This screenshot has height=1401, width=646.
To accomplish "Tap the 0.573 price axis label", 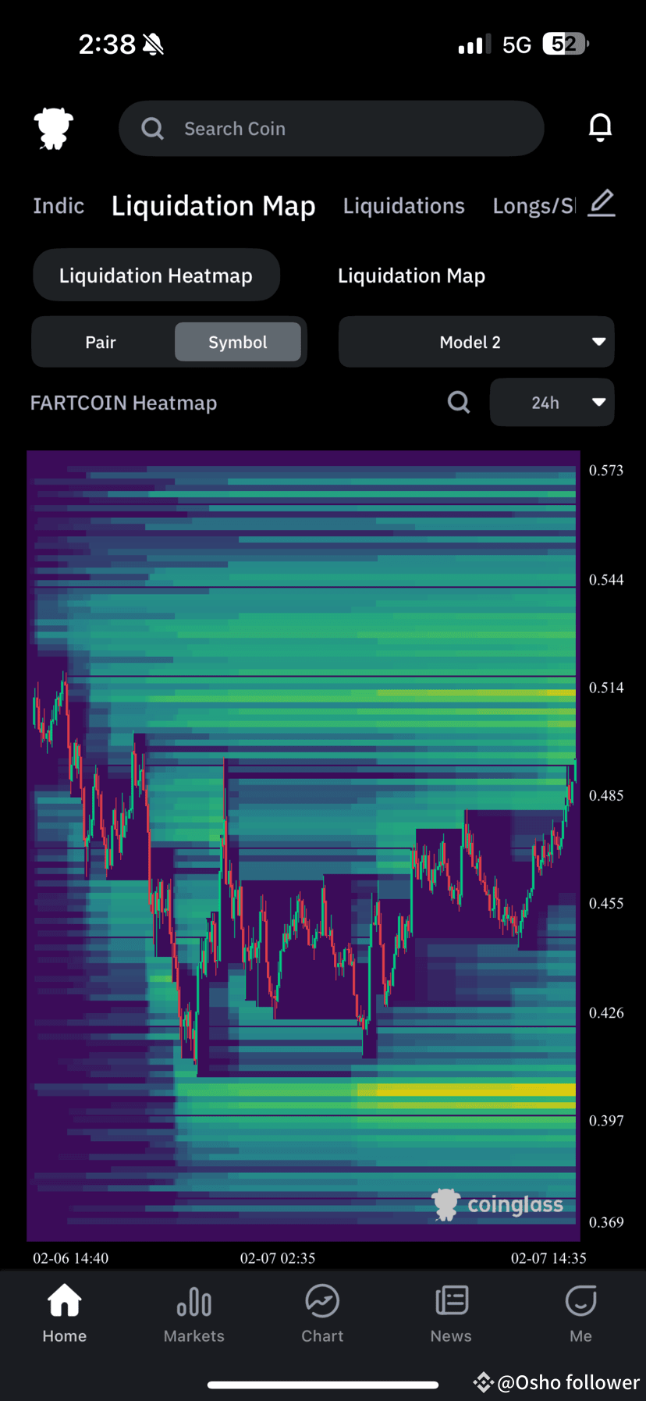I will click(606, 471).
